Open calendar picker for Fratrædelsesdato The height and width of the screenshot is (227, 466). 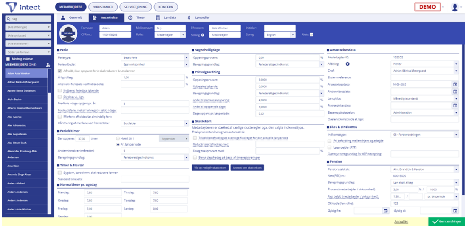click(455, 106)
